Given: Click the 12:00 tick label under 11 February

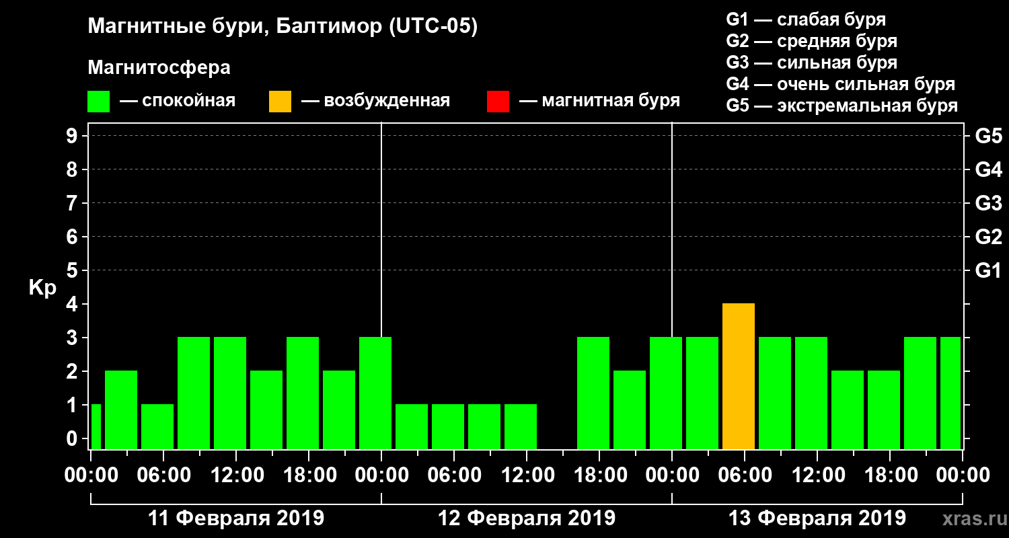Looking at the screenshot, I should 236,475.
